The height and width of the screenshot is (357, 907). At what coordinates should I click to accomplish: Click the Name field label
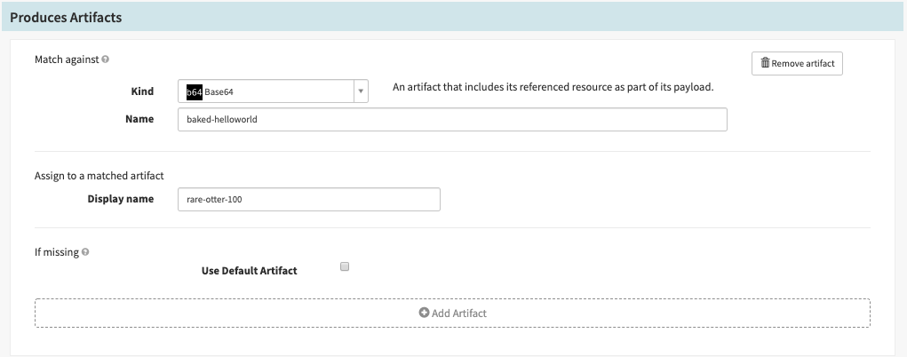(x=139, y=119)
